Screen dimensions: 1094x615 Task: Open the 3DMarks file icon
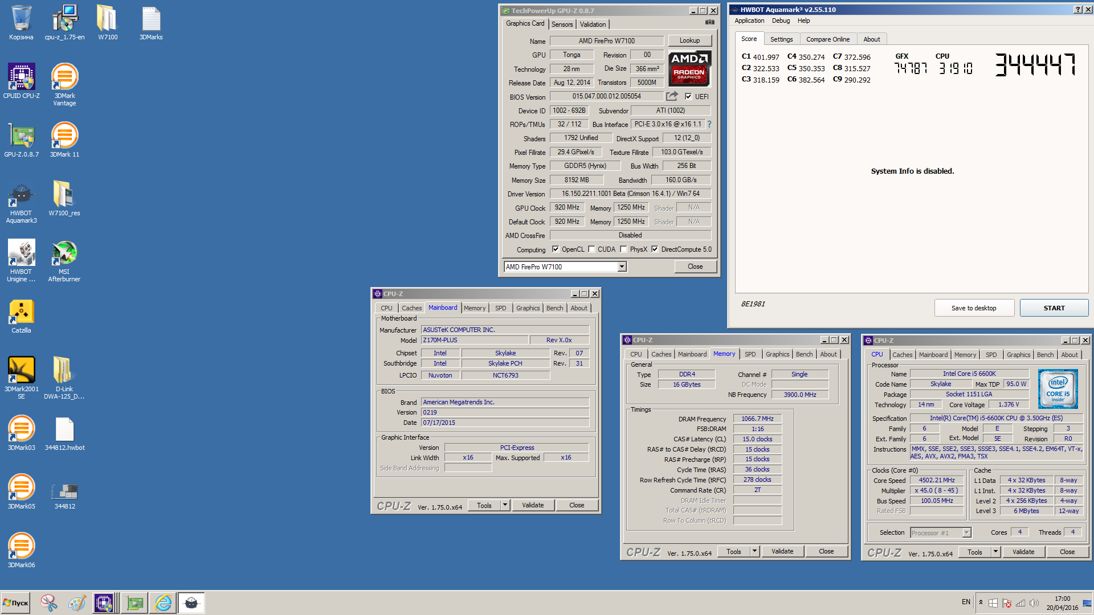point(151,23)
